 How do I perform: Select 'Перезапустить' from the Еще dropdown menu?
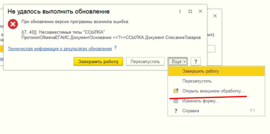coord(197,81)
